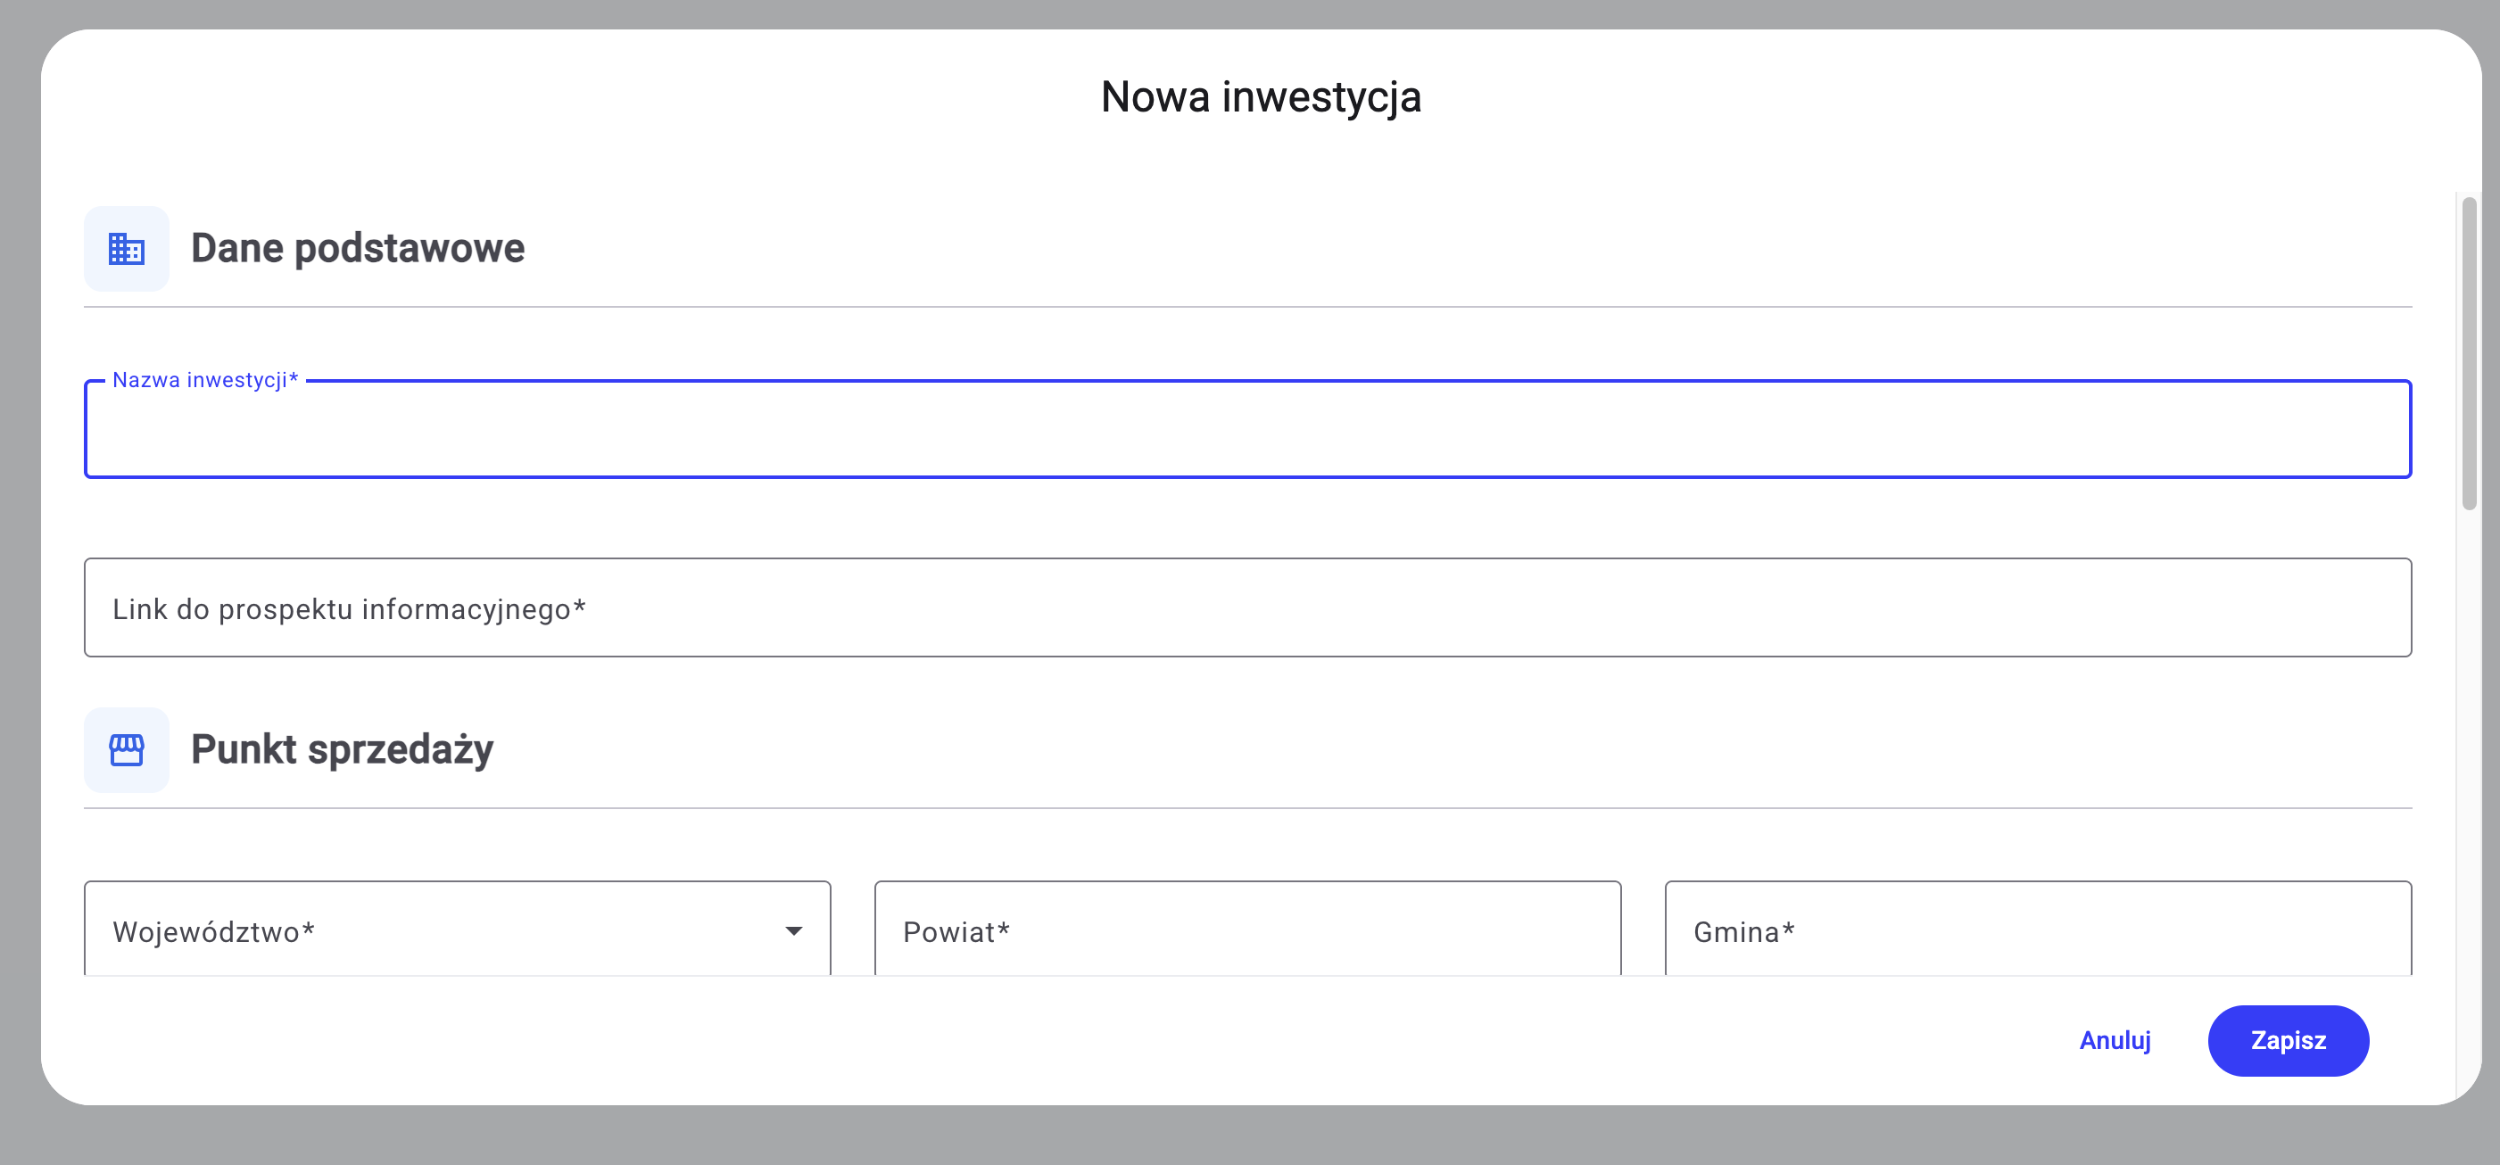
Task: Open the Województwo dropdown
Action: (456, 930)
